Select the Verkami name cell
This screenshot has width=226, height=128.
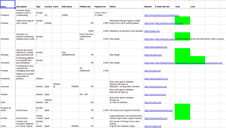(8, 92)
